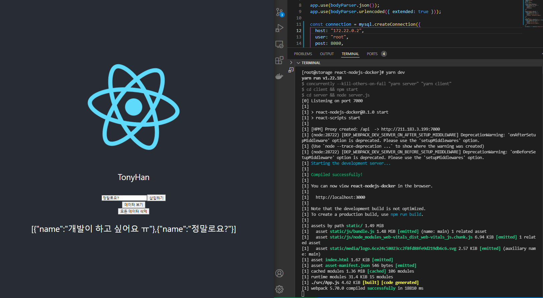
Task: Click asset-manifest.json in terminal output
Action: pos(348,265)
